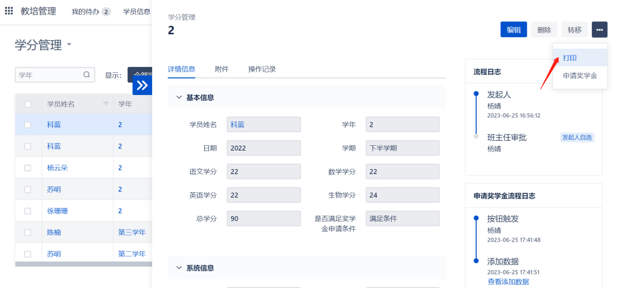Collapse the 基本信息 section
Screen dimensions: 618x288
click(179, 97)
